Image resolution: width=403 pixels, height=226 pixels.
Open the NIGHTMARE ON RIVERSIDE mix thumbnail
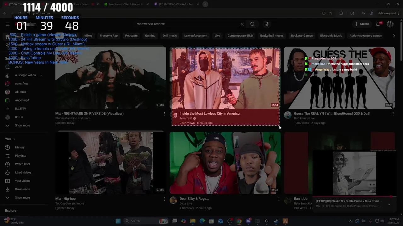pyautogui.click(x=111, y=78)
